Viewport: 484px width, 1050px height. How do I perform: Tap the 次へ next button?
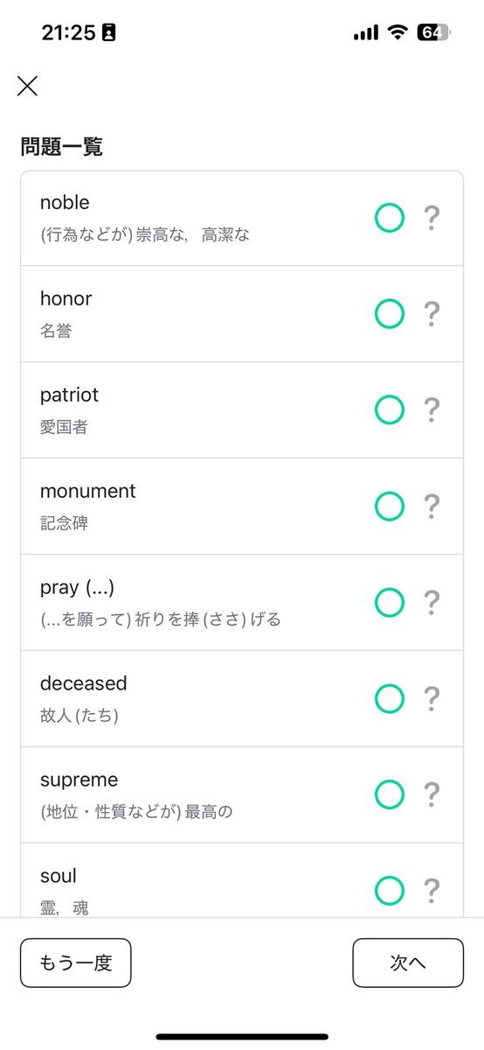click(x=408, y=962)
